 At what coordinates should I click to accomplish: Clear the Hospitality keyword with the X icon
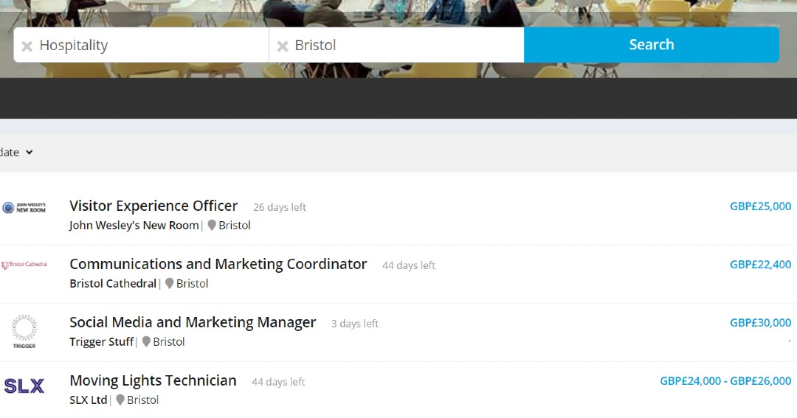(x=27, y=46)
